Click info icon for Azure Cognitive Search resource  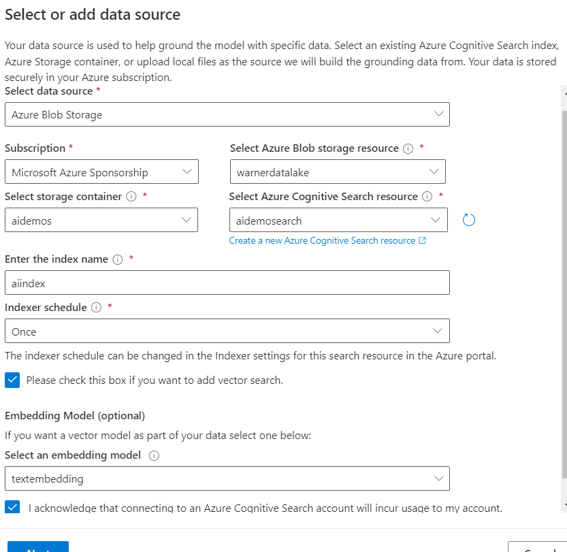[427, 197]
